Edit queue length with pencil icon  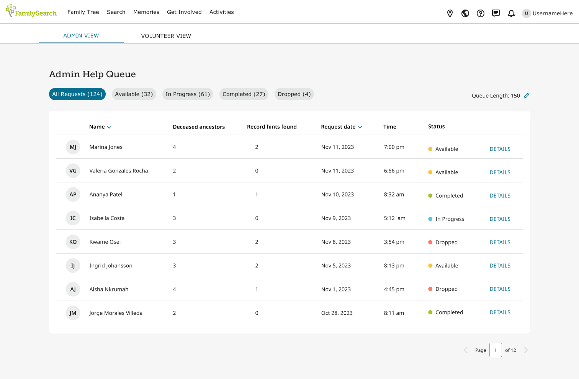point(527,96)
